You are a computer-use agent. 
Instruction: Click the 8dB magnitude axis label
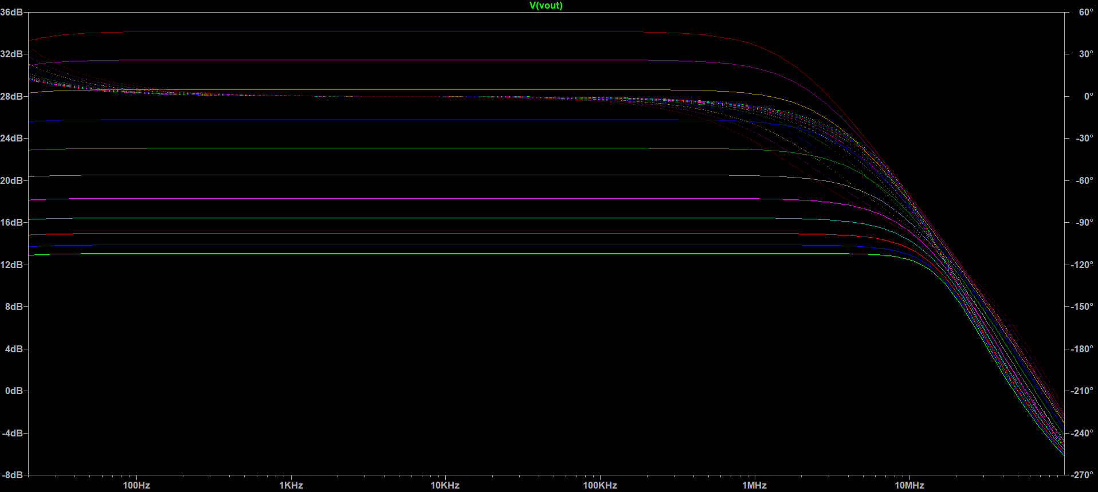[x=14, y=306]
